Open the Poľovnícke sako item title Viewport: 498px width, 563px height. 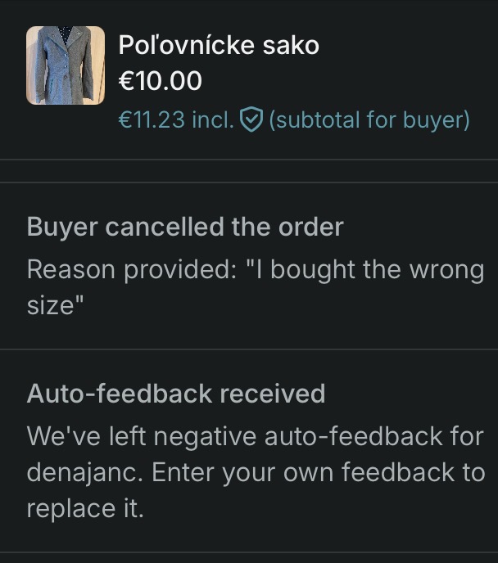[x=219, y=45]
